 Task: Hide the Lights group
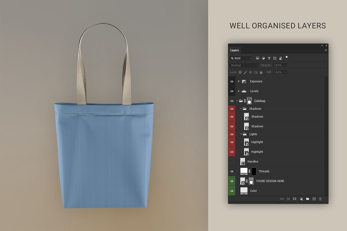(232, 134)
